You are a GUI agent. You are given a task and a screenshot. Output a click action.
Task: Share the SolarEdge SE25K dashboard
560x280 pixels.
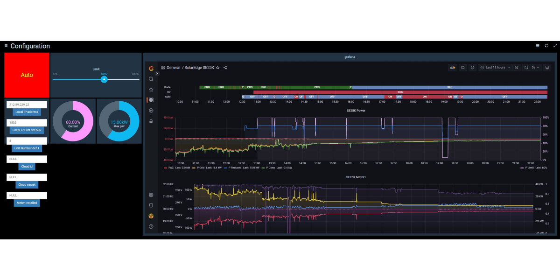(225, 68)
